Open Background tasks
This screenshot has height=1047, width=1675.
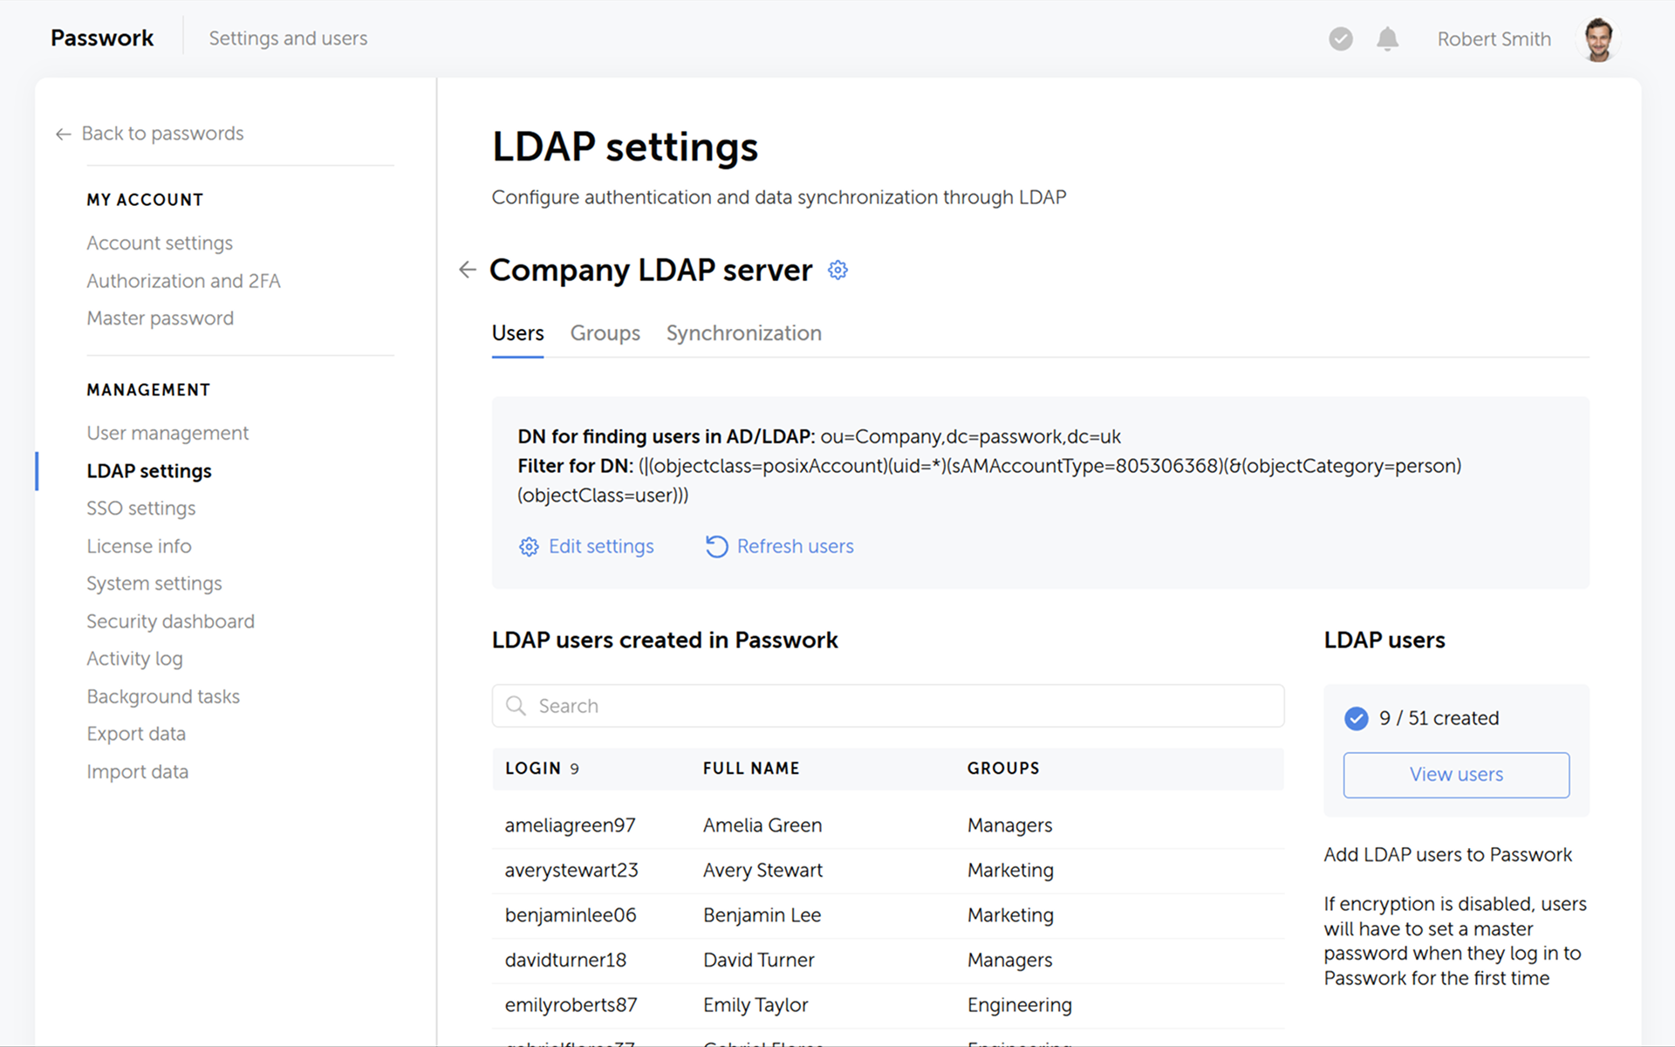point(163,696)
